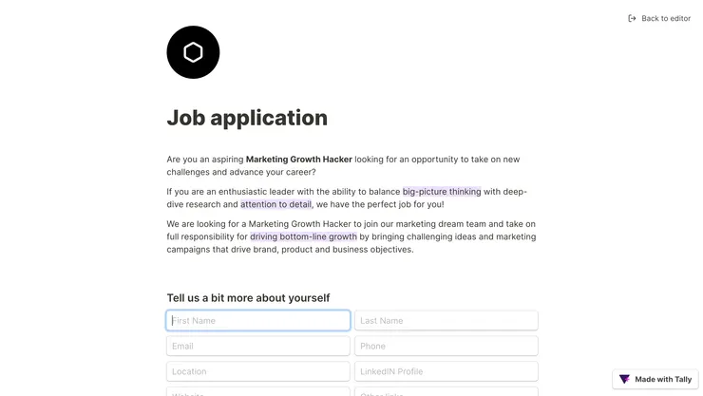Click the highlighted driving bottom-line growth phrase

pos(304,236)
